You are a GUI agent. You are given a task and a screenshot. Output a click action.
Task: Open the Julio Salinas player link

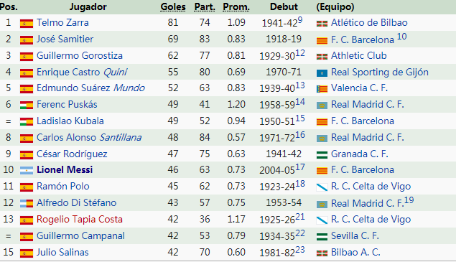(62, 253)
